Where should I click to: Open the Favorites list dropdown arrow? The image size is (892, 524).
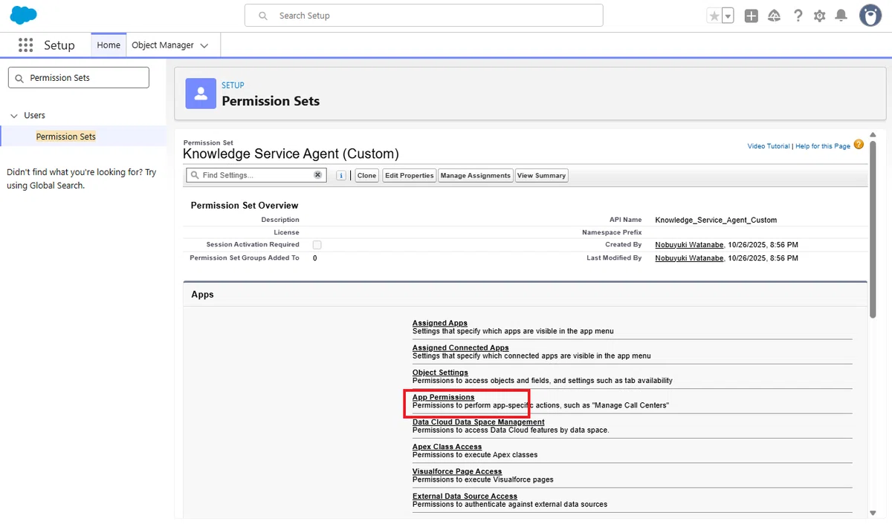point(728,16)
